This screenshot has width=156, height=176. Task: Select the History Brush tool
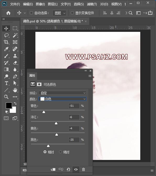tap(6, 63)
